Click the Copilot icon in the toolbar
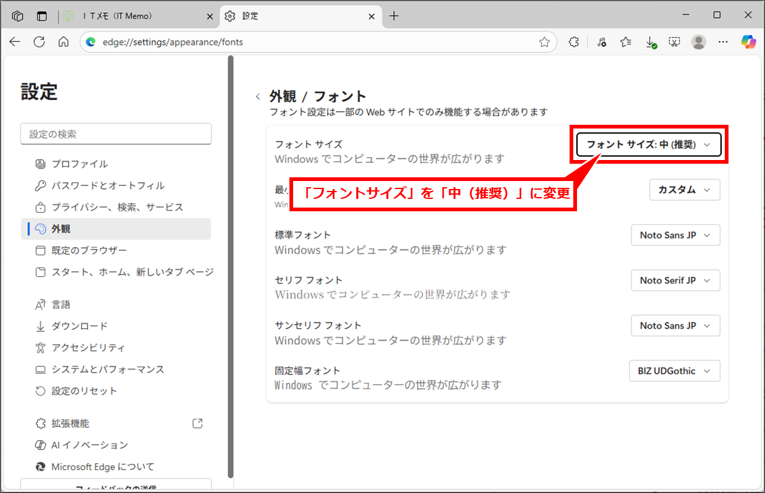The image size is (765, 493). 749,41
